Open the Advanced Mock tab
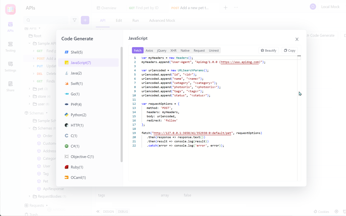 tap(162, 21)
